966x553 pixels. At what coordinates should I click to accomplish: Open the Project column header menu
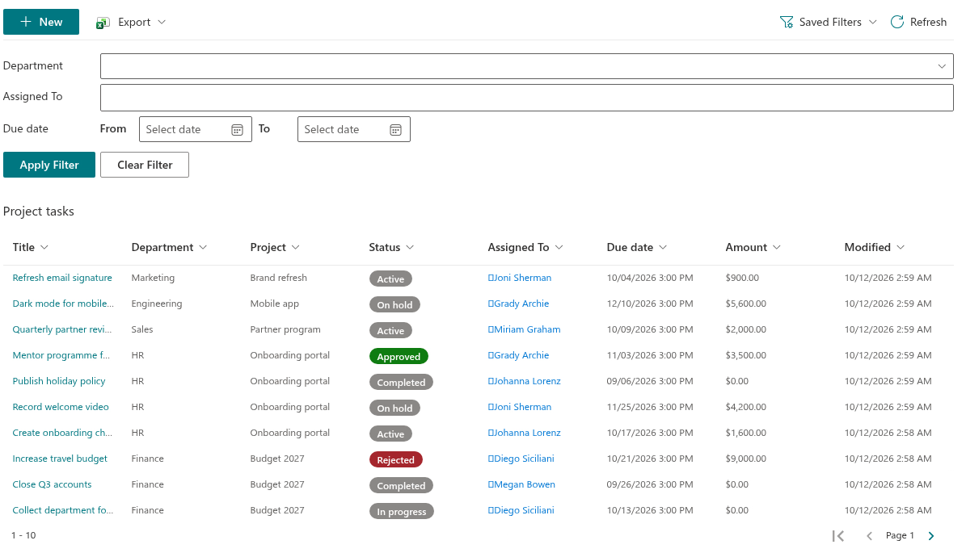coord(275,247)
